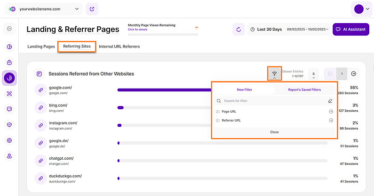Close the filter popup

click(274, 132)
